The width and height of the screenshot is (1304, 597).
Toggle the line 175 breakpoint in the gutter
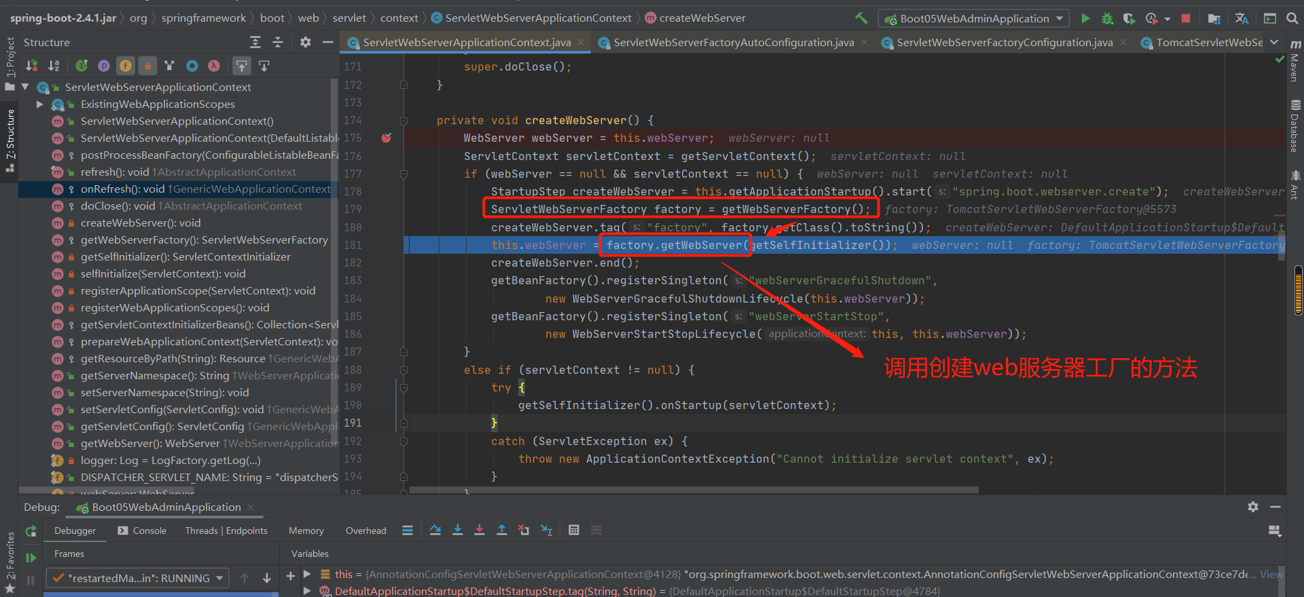tap(386, 138)
